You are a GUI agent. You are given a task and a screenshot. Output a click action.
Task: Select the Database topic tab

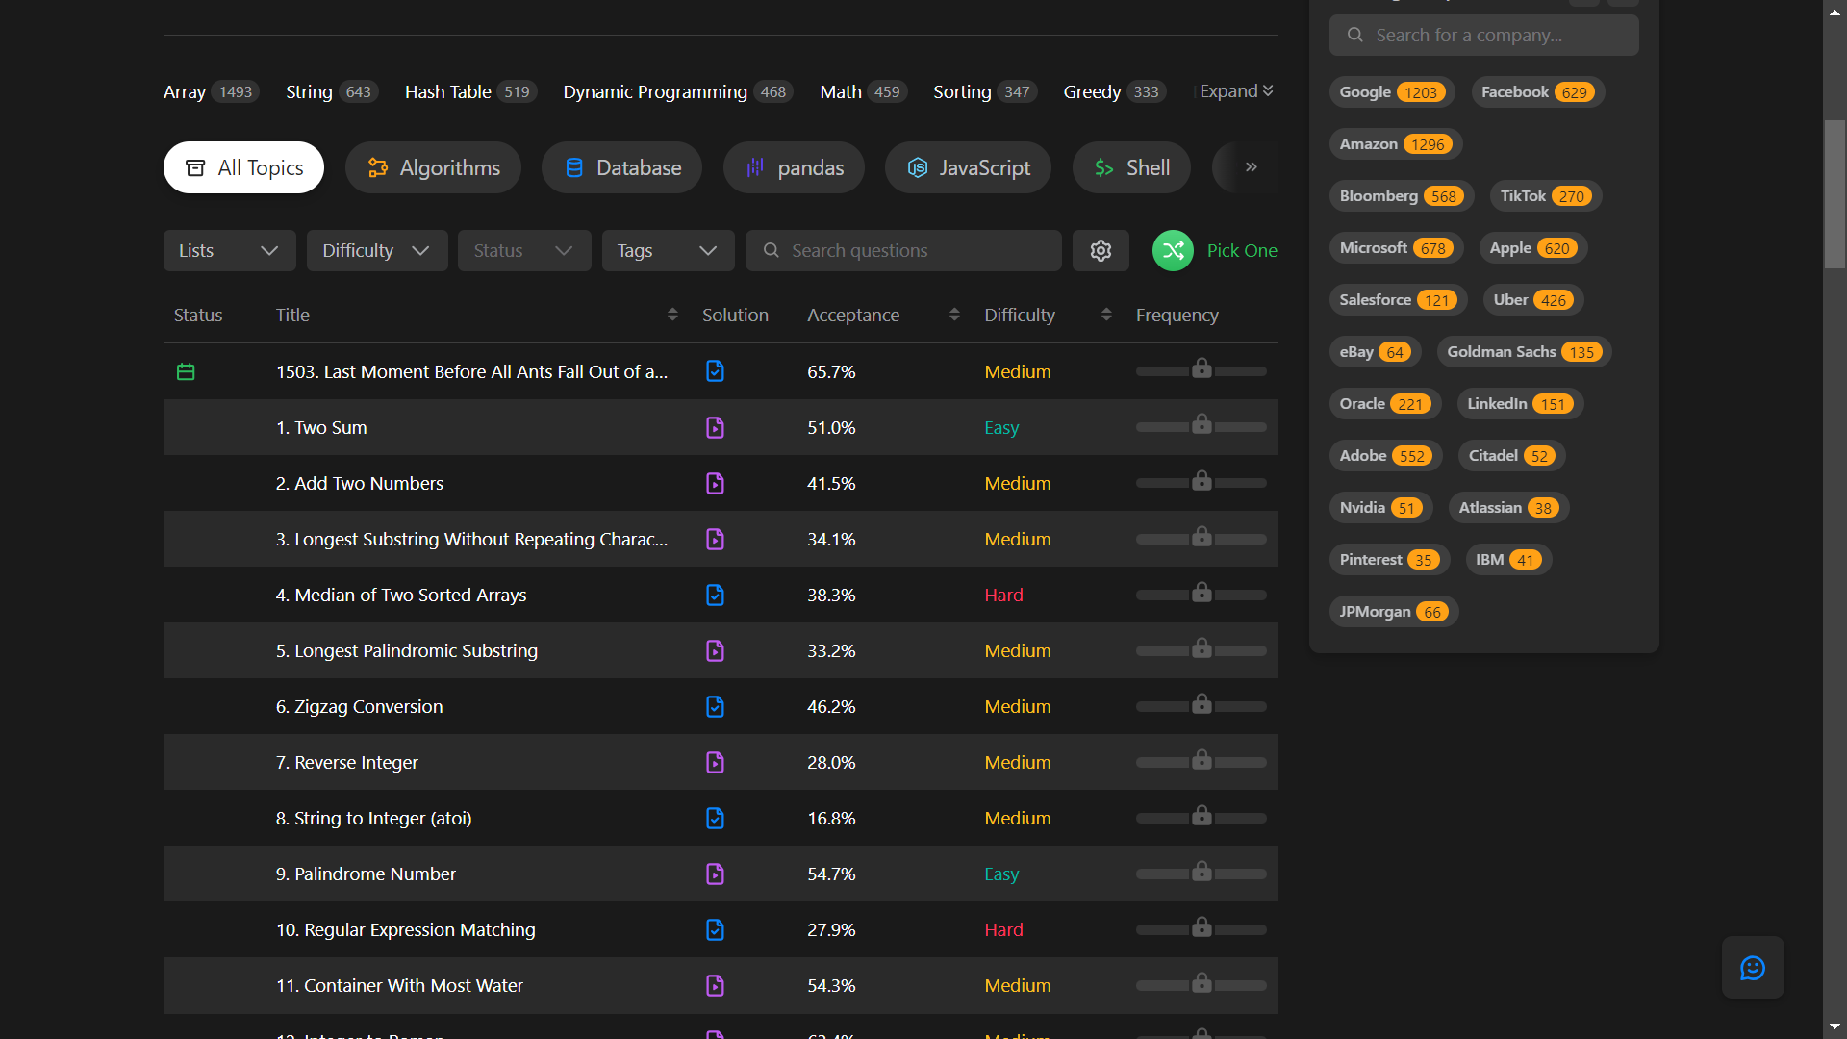(x=621, y=168)
